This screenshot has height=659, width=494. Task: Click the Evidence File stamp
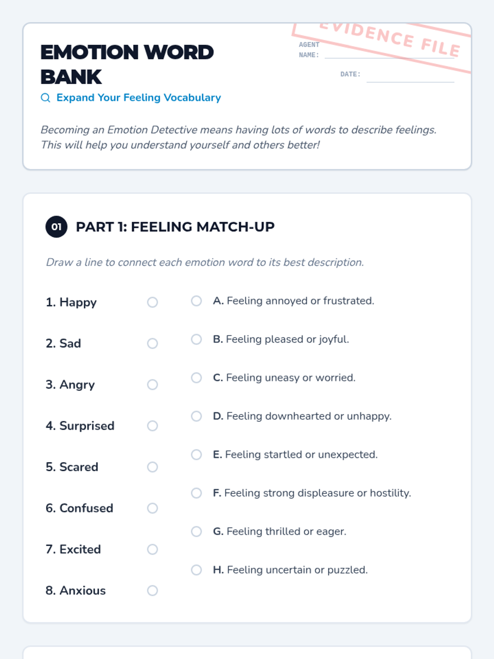[389, 39]
